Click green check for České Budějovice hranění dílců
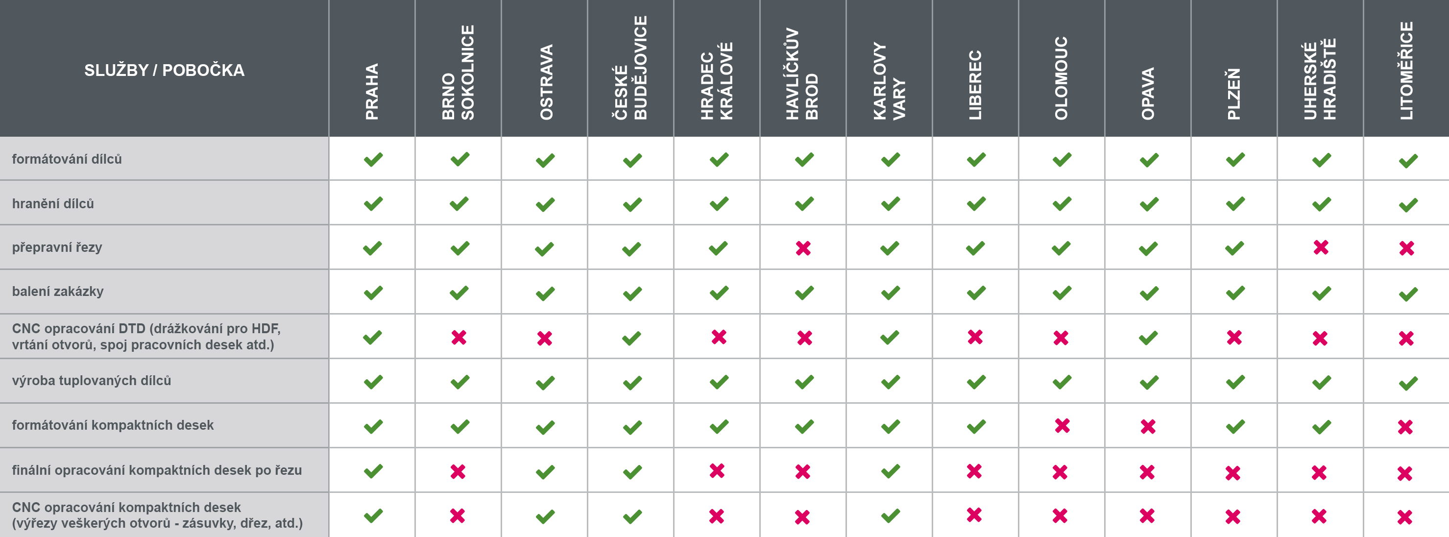This screenshot has height=537, width=1449. pyautogui.click(x=632, y=204)
